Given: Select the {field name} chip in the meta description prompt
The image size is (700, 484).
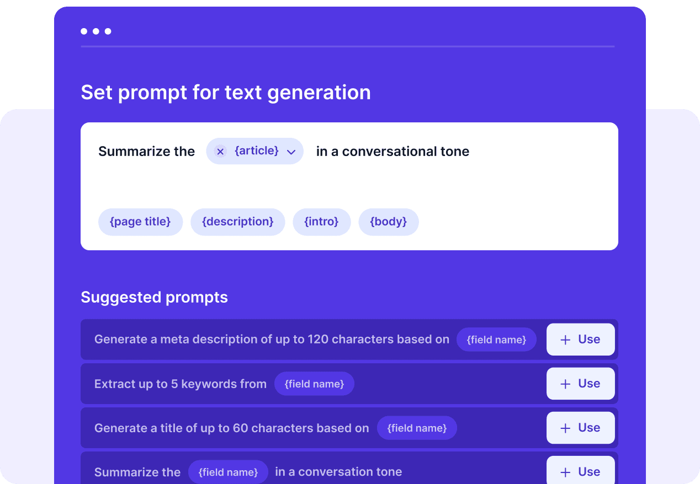Looking at the screenshot, I should tap(496, 340).
